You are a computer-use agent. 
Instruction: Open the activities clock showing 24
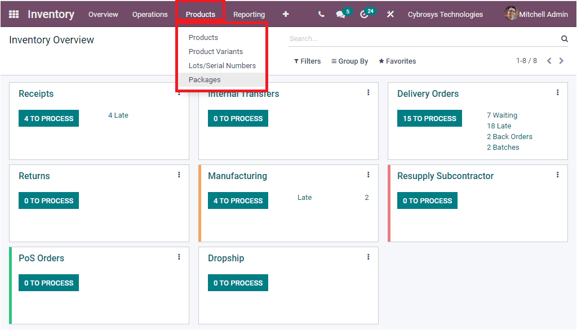point(366,14)
